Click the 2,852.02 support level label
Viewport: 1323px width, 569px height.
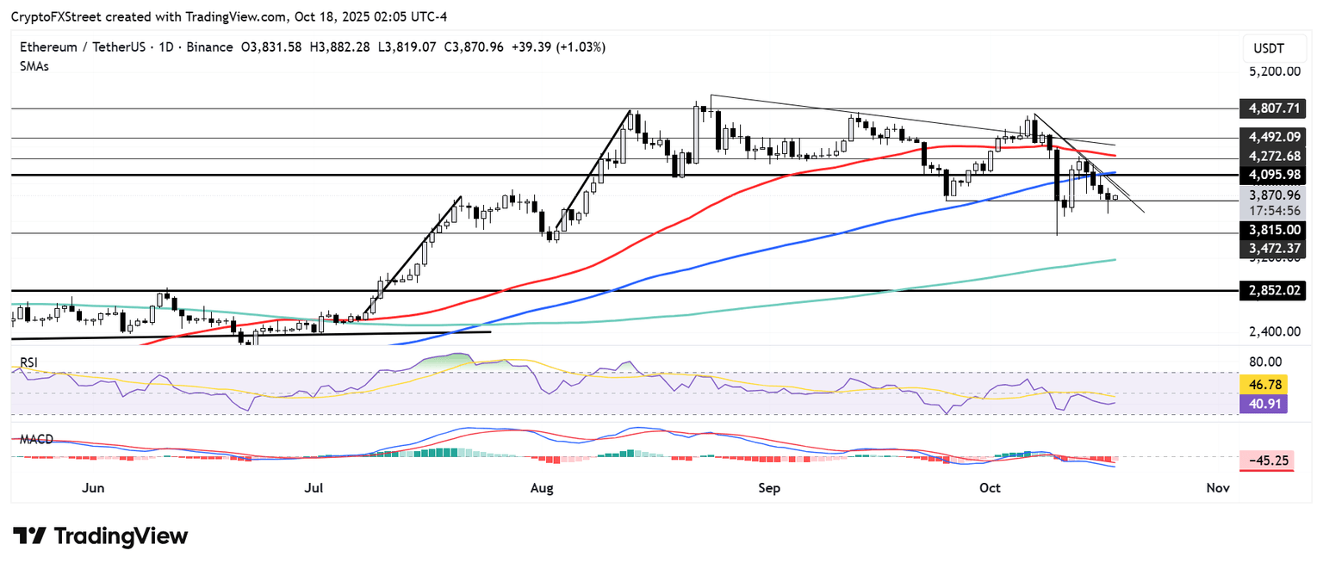[1272, 292]
